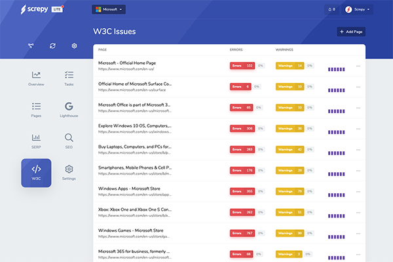This screenshot has height=262, width=393.
Task: Click Warnings 42 badge for Buy Laptops page
Action: click(x=290, y=149)
